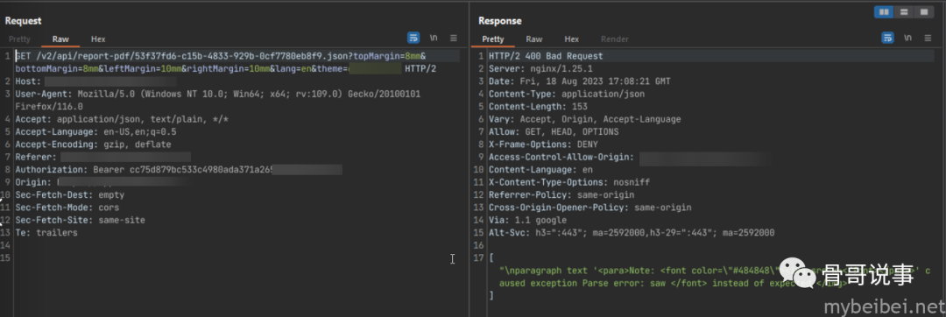
Task: Open Response panel hamburger options menu
Action: [928, 38]
